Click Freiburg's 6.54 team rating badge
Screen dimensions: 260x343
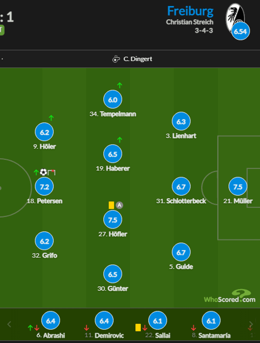click(240, 32)
